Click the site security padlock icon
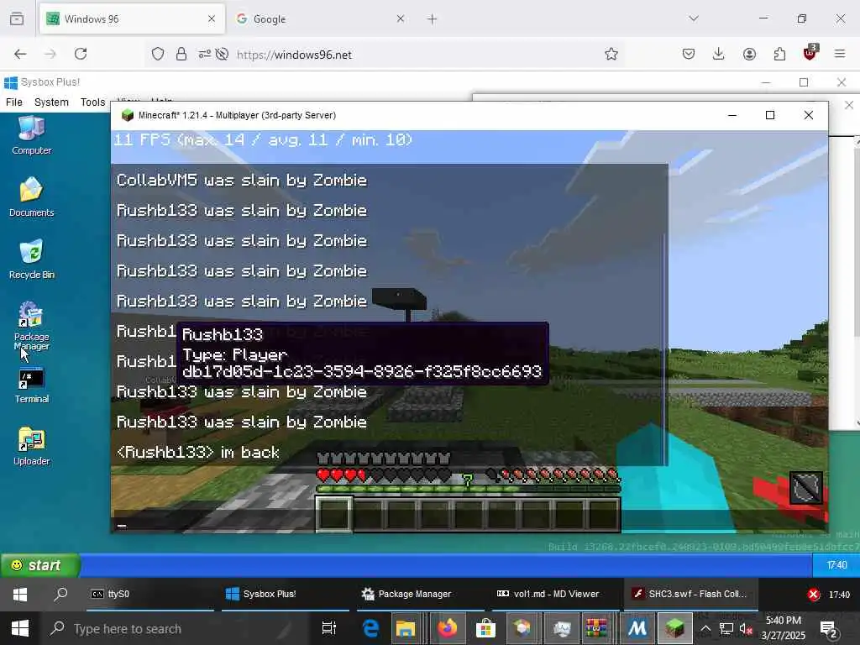 point(181,54)
